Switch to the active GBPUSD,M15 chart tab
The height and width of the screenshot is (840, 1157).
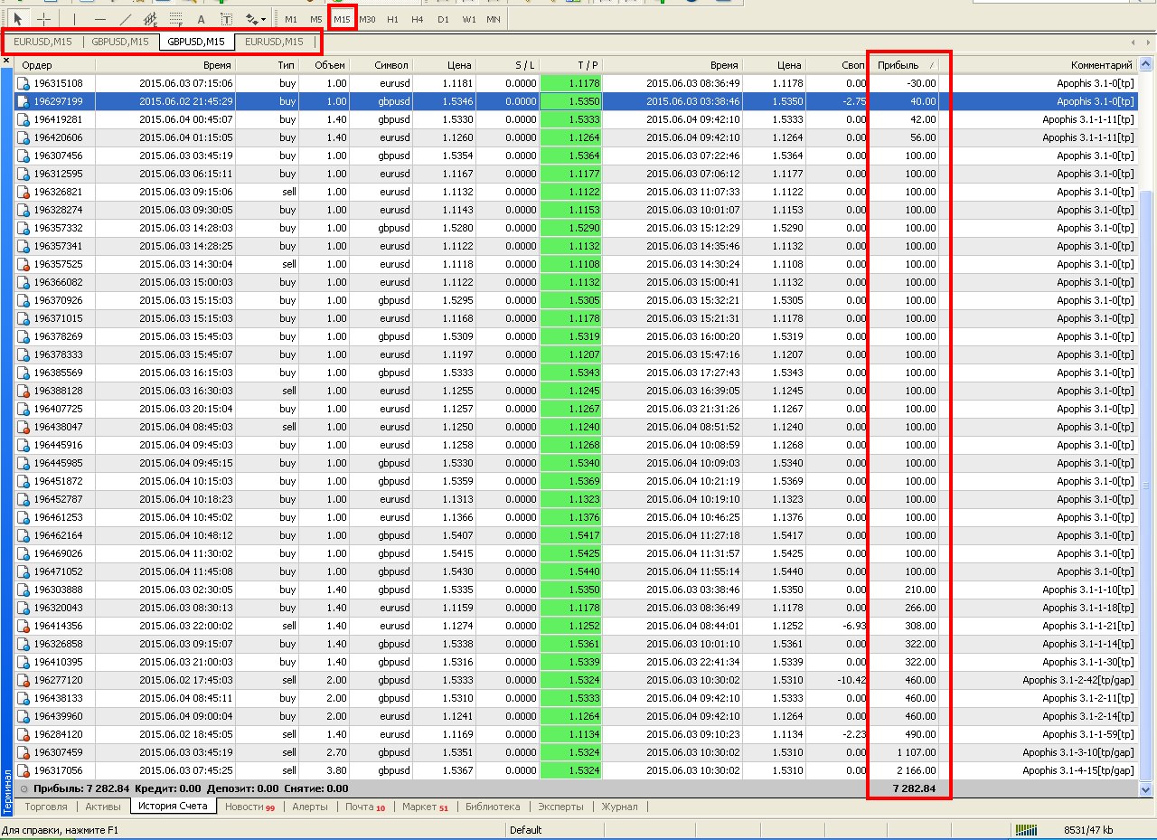pyautogui.click(x=196, y=42)
